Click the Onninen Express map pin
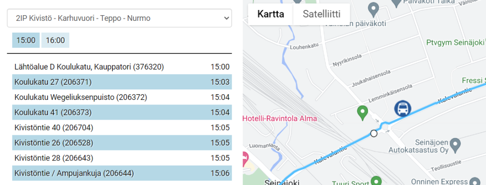This screenshot has height=185, width=486. tap(475, 181)
